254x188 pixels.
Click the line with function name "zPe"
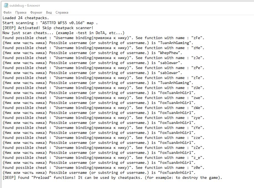tap(103, 68)
